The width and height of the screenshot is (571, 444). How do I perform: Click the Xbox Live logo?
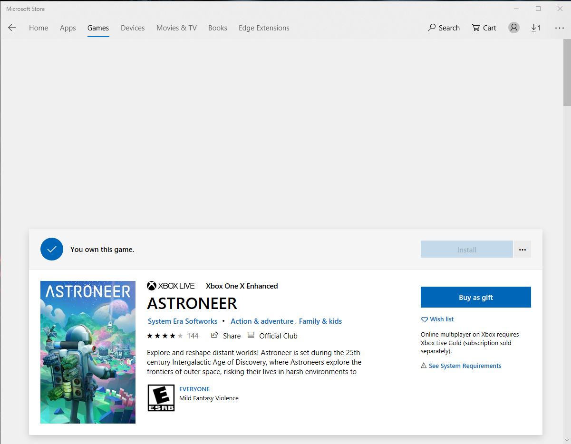tap(171, 286)
